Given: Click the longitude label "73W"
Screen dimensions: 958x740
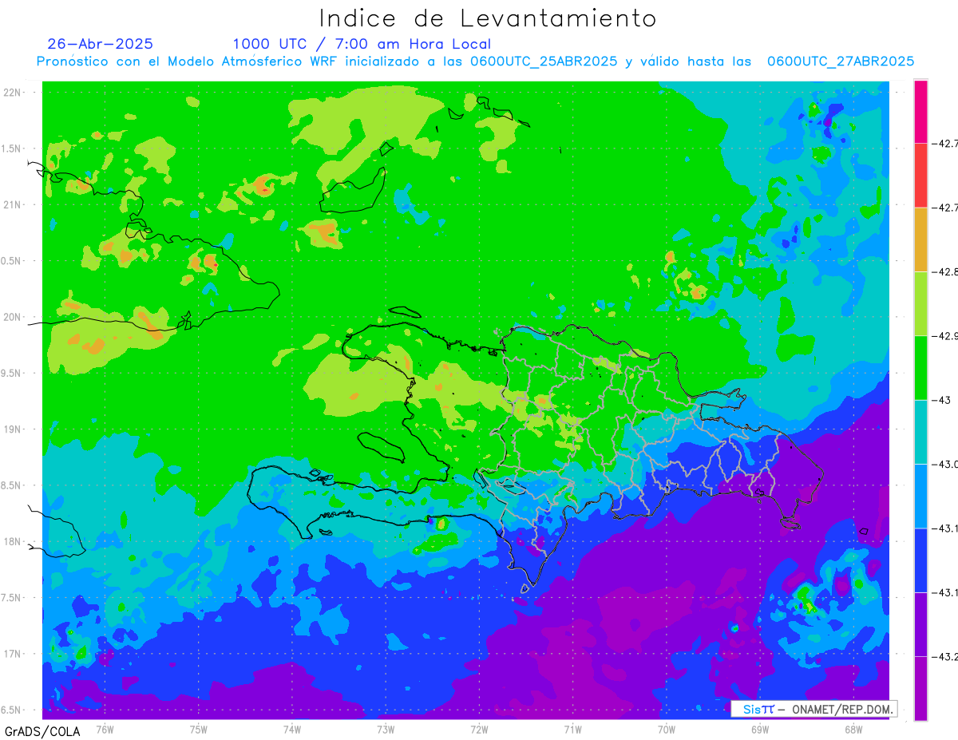Looking at the screenshot, I should coord(386,729).
